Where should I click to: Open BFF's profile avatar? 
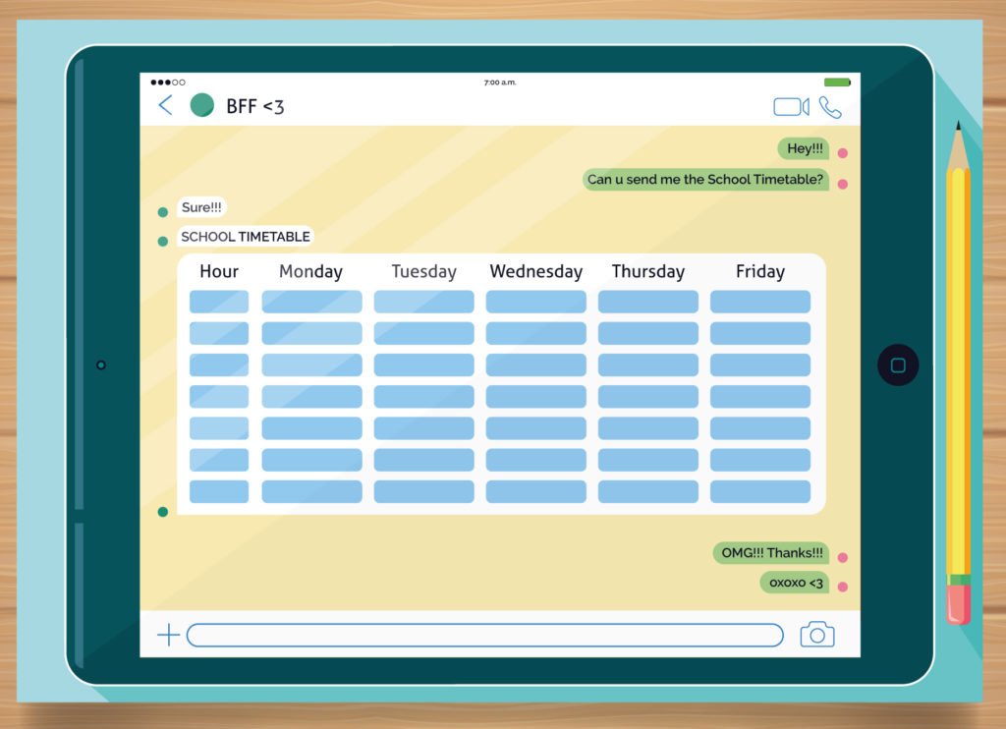(x=201, y=104)
